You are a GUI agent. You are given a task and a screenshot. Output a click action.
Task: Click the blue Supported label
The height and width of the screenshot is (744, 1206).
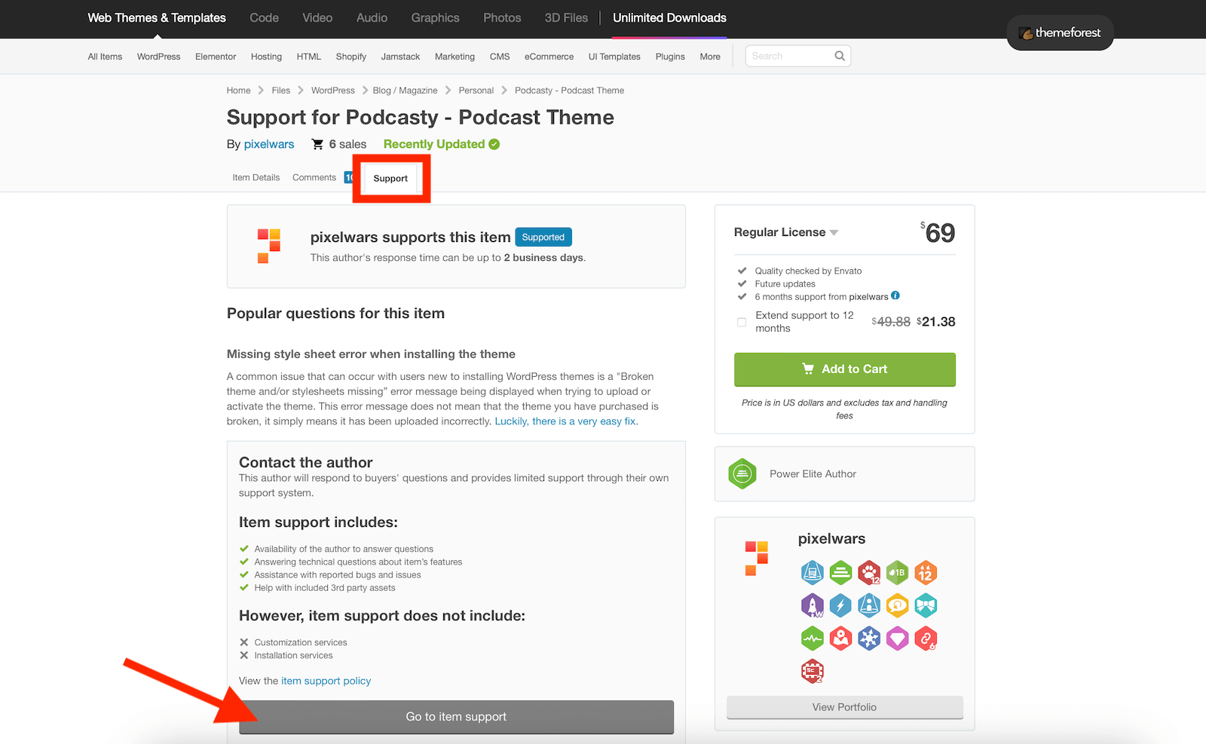point(543,237)
